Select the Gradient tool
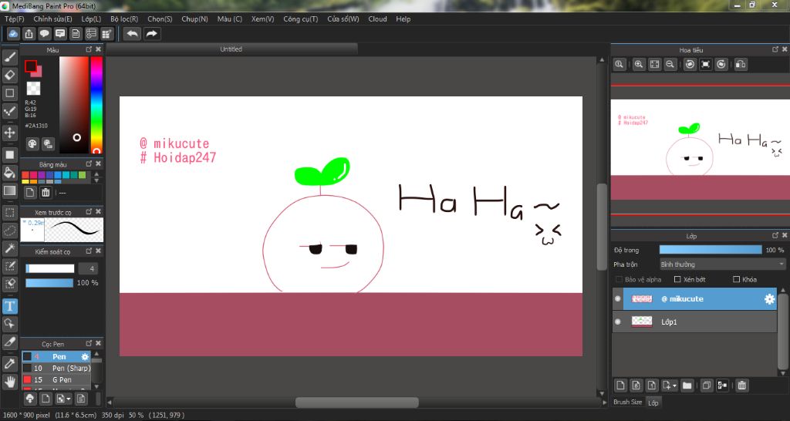 [x=9, y=191]
